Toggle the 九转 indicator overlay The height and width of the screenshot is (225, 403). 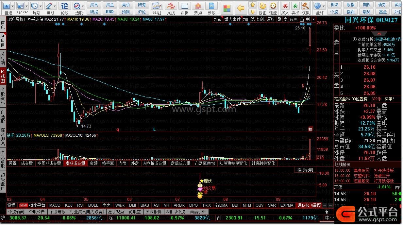coord(217,19)
